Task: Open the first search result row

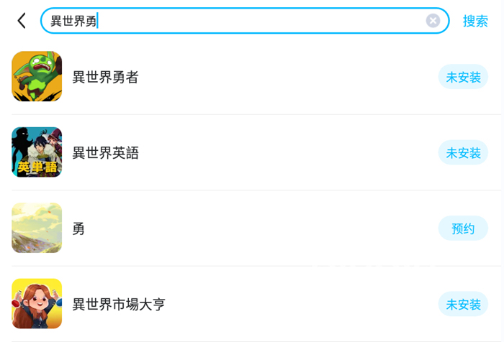Action: pos(252,77)
